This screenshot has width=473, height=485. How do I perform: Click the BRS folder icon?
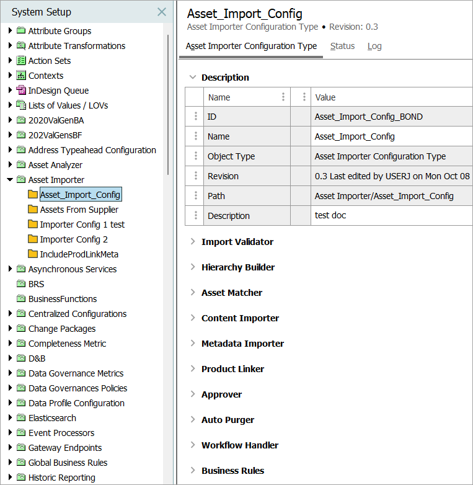21,284
